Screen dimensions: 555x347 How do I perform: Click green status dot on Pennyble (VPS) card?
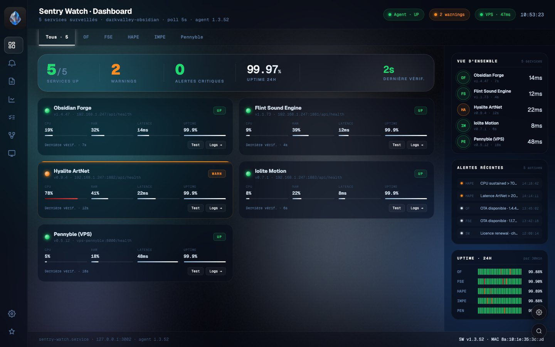pos(47,237)
